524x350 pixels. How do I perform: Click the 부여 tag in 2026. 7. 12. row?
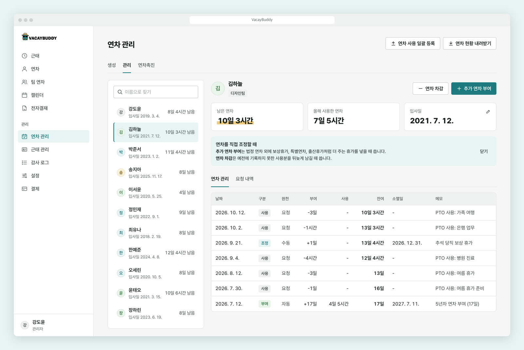[265, 304]
